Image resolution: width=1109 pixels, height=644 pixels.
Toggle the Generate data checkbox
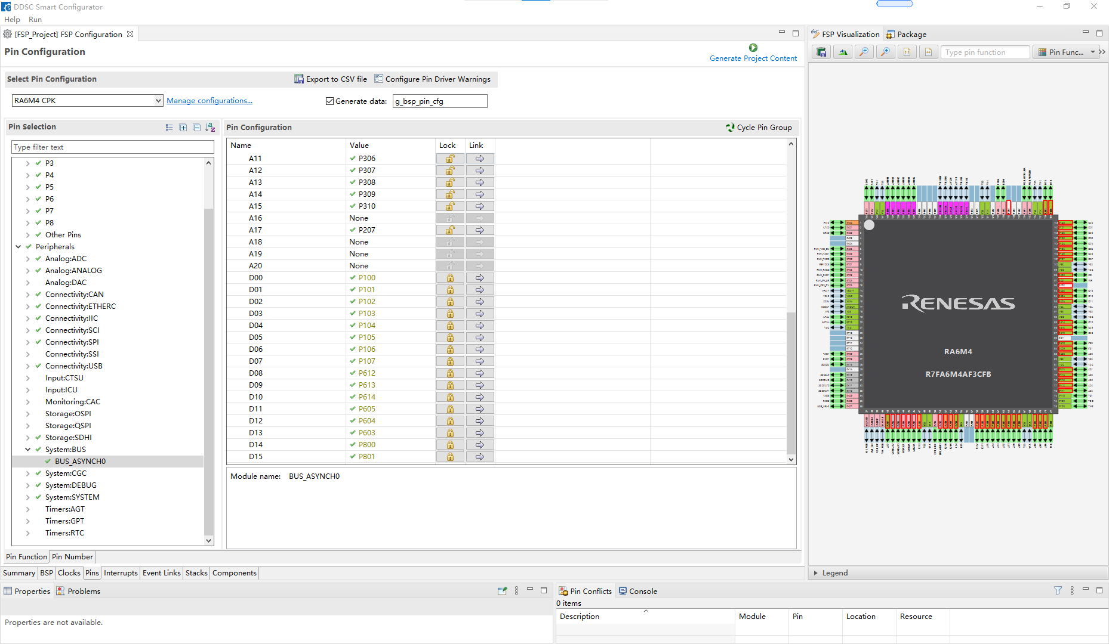329,101
